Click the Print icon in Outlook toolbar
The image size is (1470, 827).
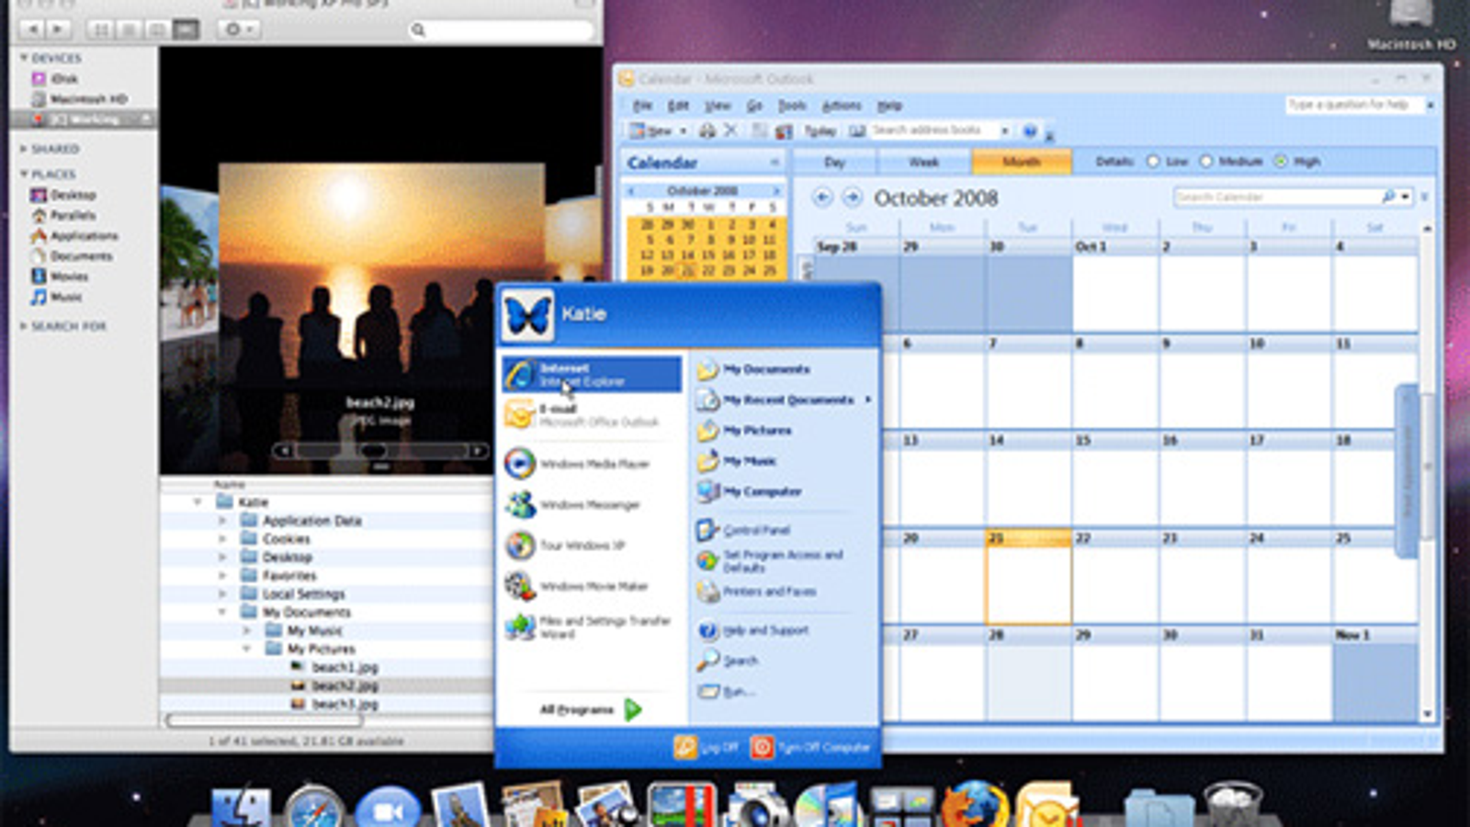tap(707, 130)
